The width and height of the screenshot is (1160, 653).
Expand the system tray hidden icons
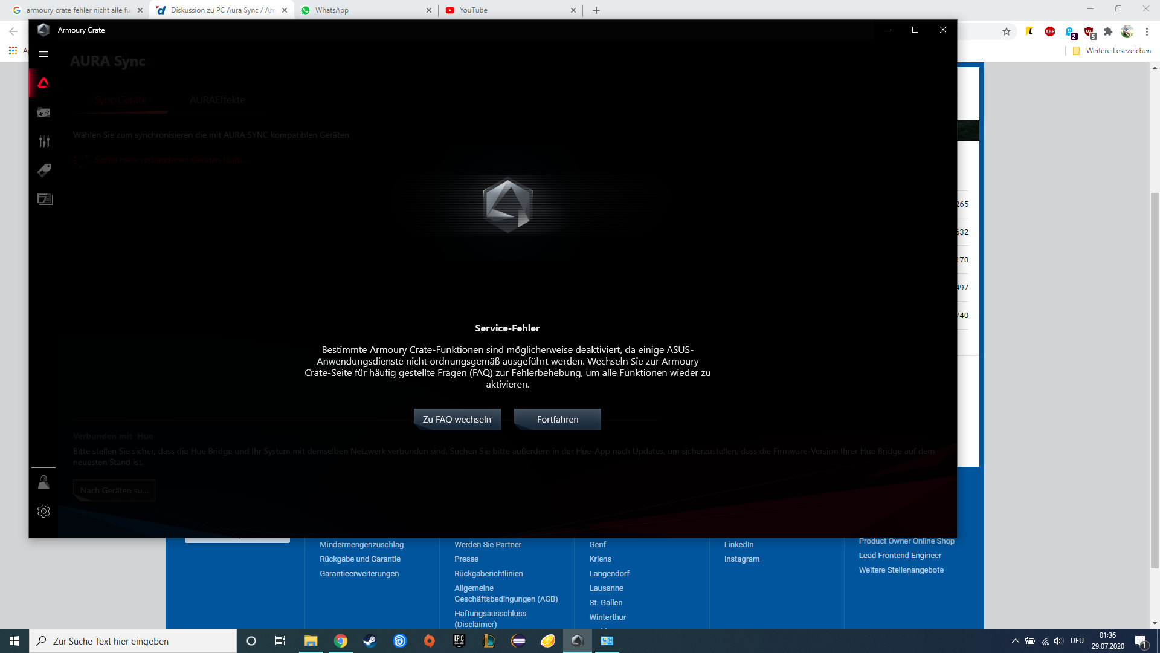[x=1015, y=641]
